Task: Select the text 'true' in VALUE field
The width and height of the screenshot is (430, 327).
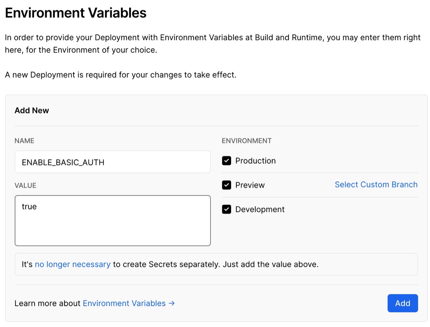Action: [x=29, y=206]
